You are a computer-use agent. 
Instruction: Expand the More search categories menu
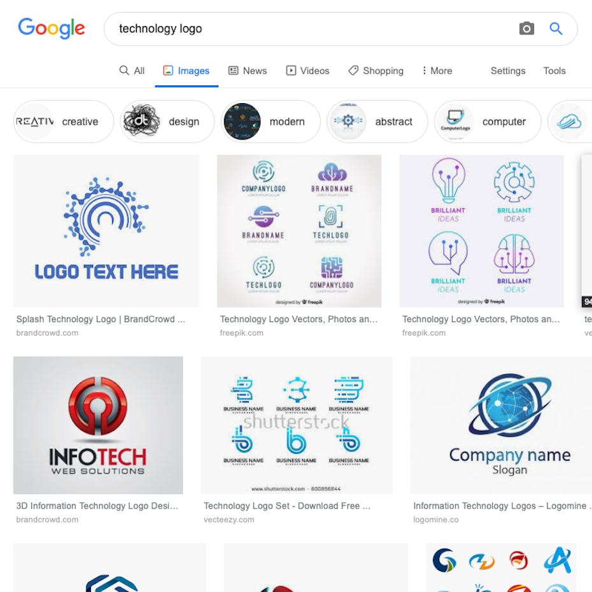[437, 71]
